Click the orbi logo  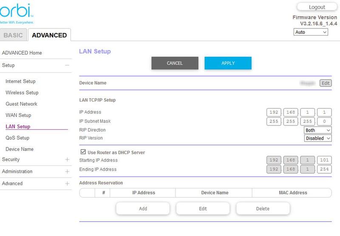tap(17, 13)
